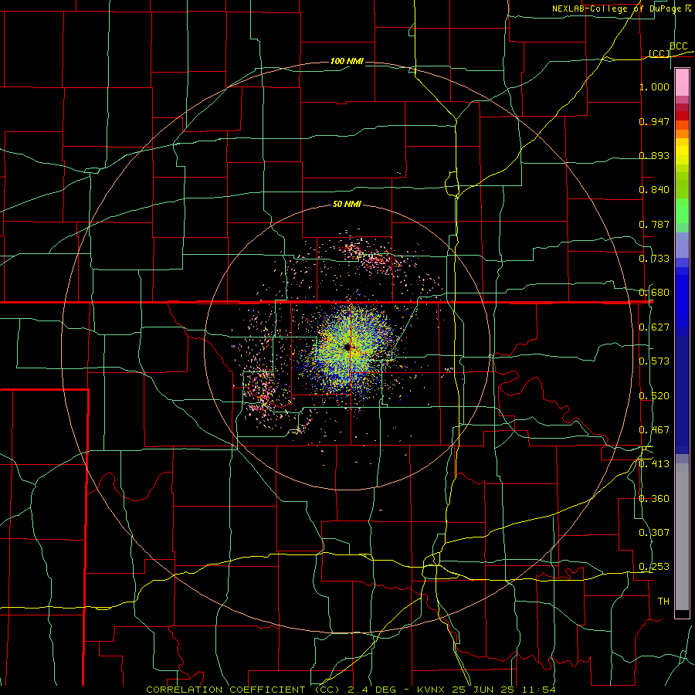Image resolution: width=695 pixels, height=695 pixels.
Task: Select the 1.000 value on the color scale
Action: pos(654,86)
